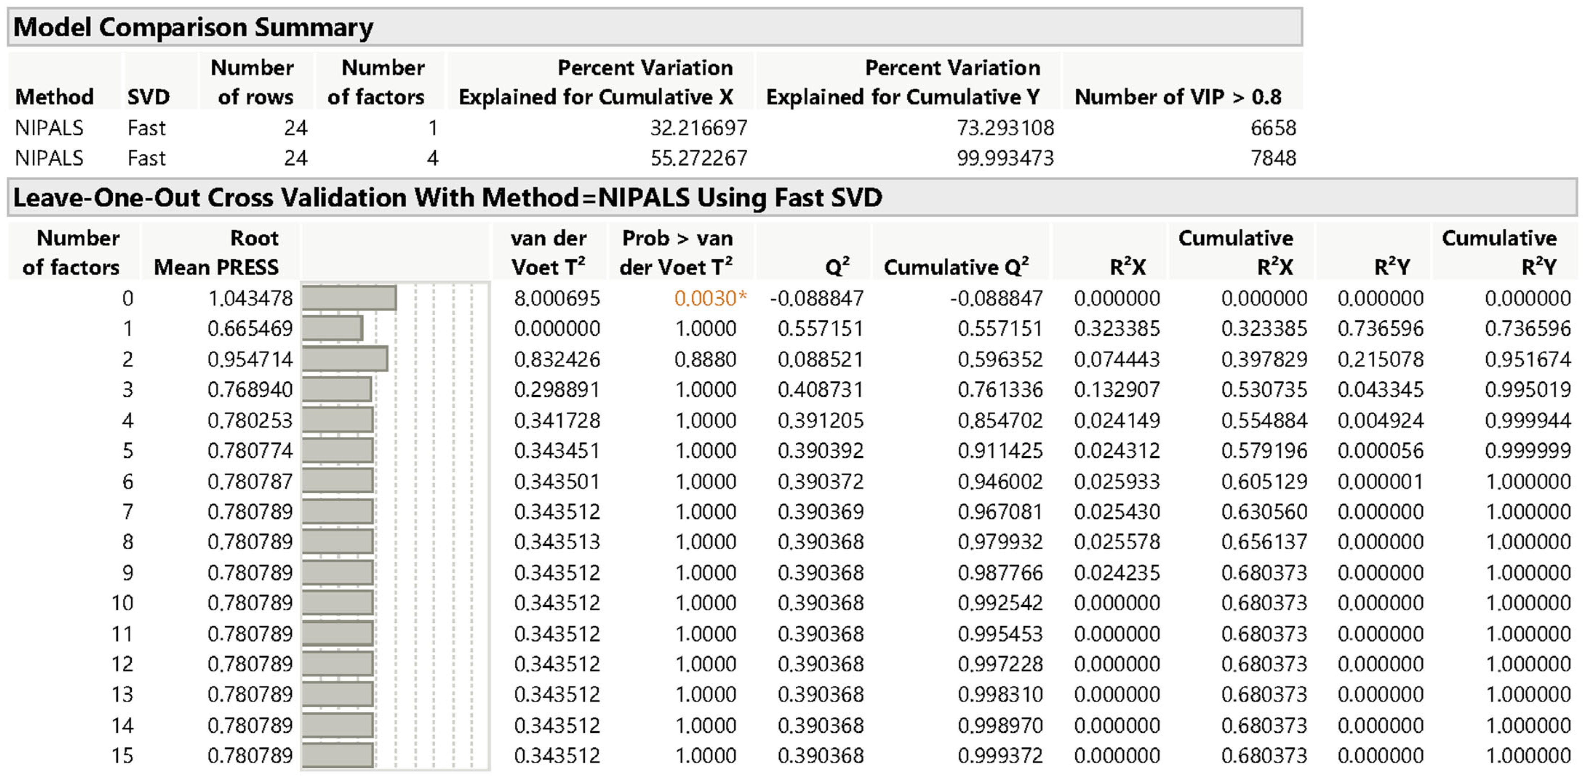Collapse the Leave-One-Out Cross Validation section header

click(x=447, y=198)
